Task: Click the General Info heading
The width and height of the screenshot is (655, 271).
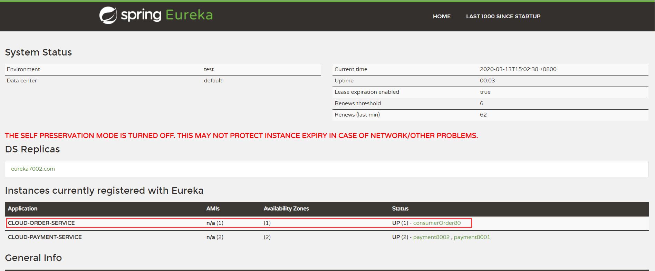Action: 33,258
